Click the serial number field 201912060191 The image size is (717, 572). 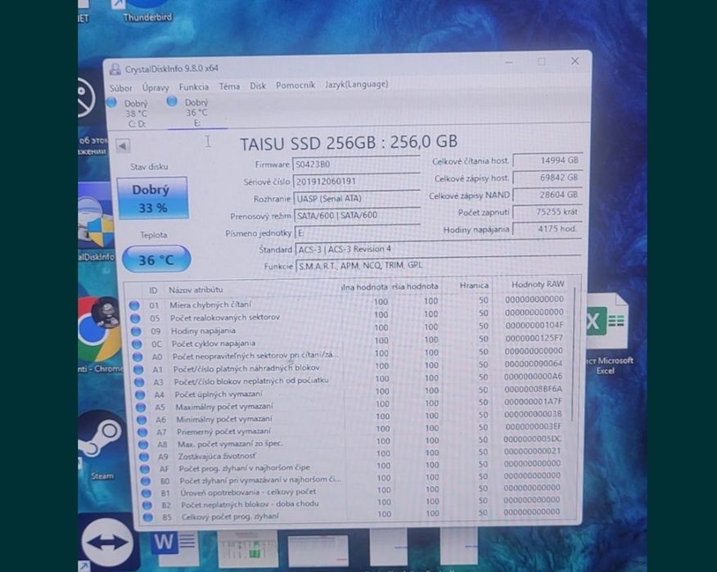point(356,181)
